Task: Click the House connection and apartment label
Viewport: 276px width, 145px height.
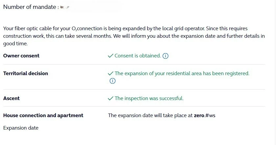Action: point(43,115)
